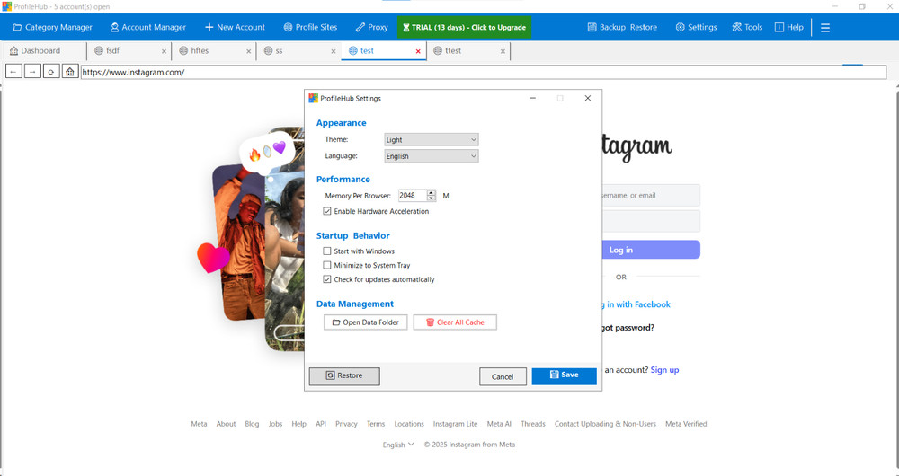Close the ss tab

click(x=334, y=51)
